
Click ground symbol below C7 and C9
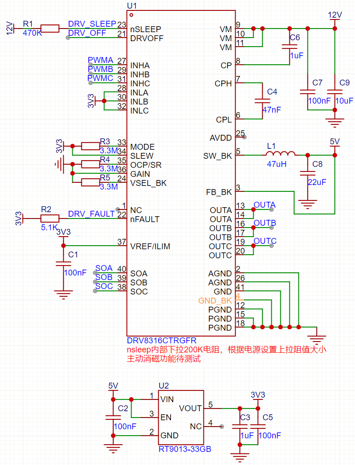[x=335, y=123]
